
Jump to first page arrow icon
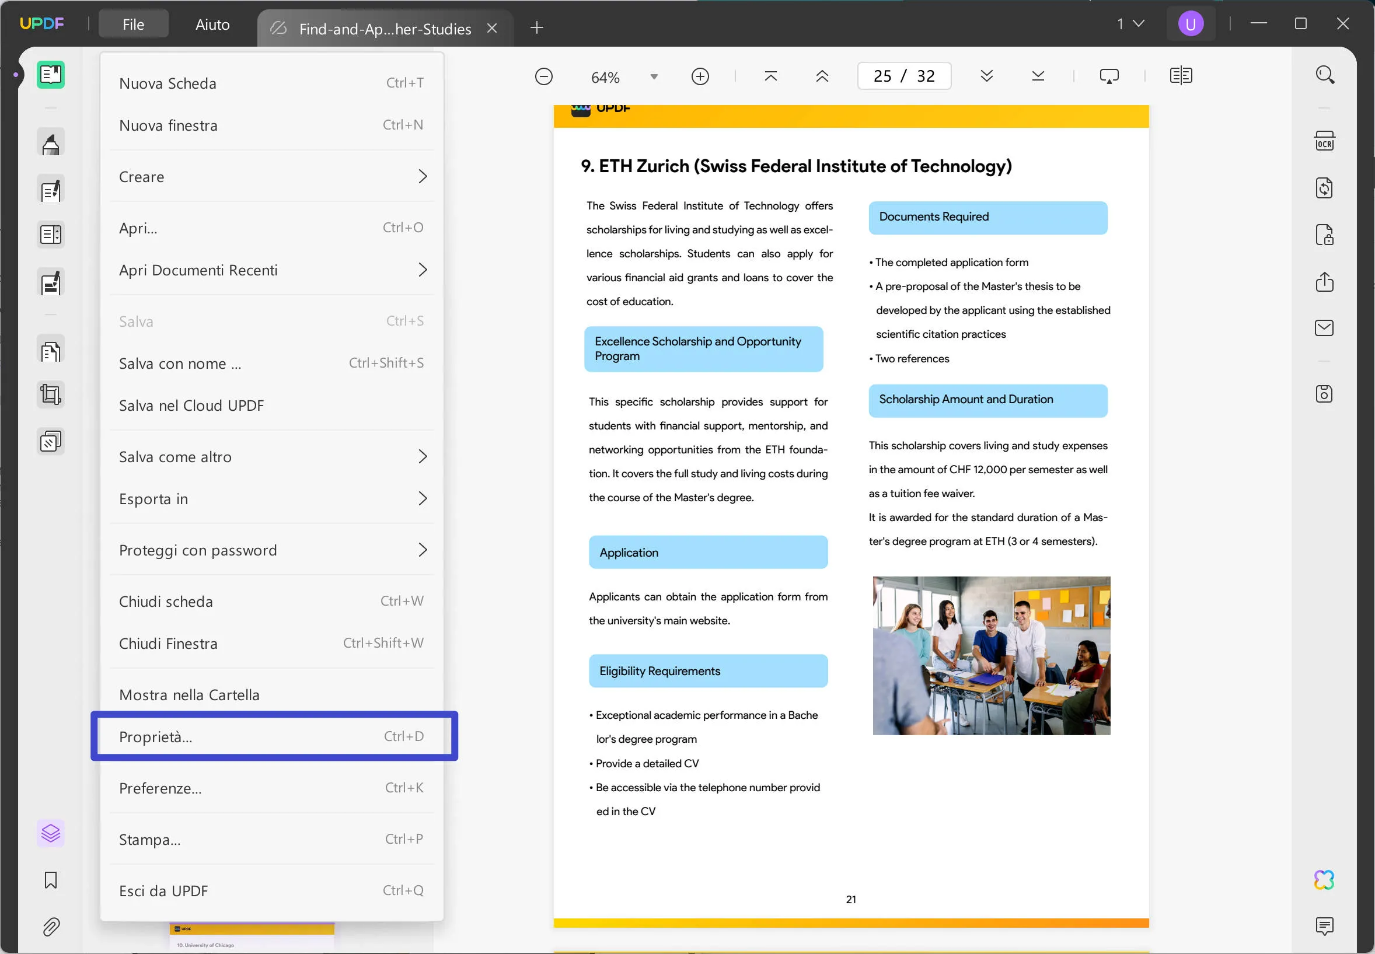[770, 76]
